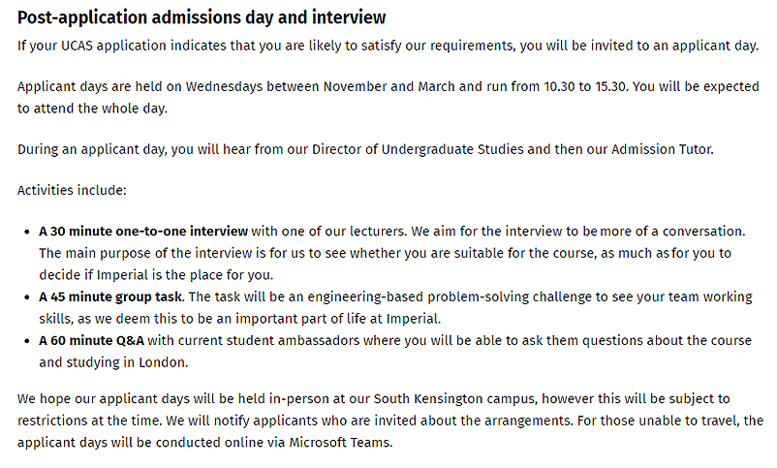The image size is (777, 468).
Task: Click the 'Activities include:' line
Action: (x=72, y=191)
